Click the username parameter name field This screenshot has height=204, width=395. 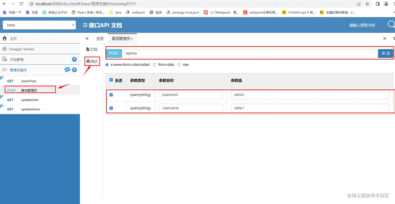pos(191,108)
